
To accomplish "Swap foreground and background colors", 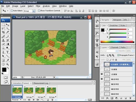I will coord(8,68).
